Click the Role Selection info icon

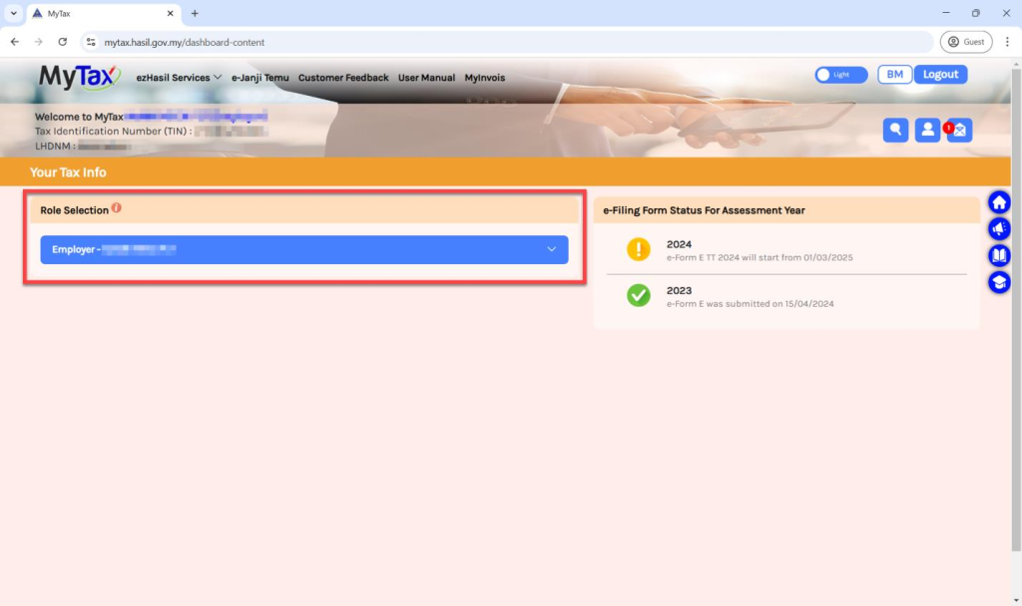tap(116, 207)
